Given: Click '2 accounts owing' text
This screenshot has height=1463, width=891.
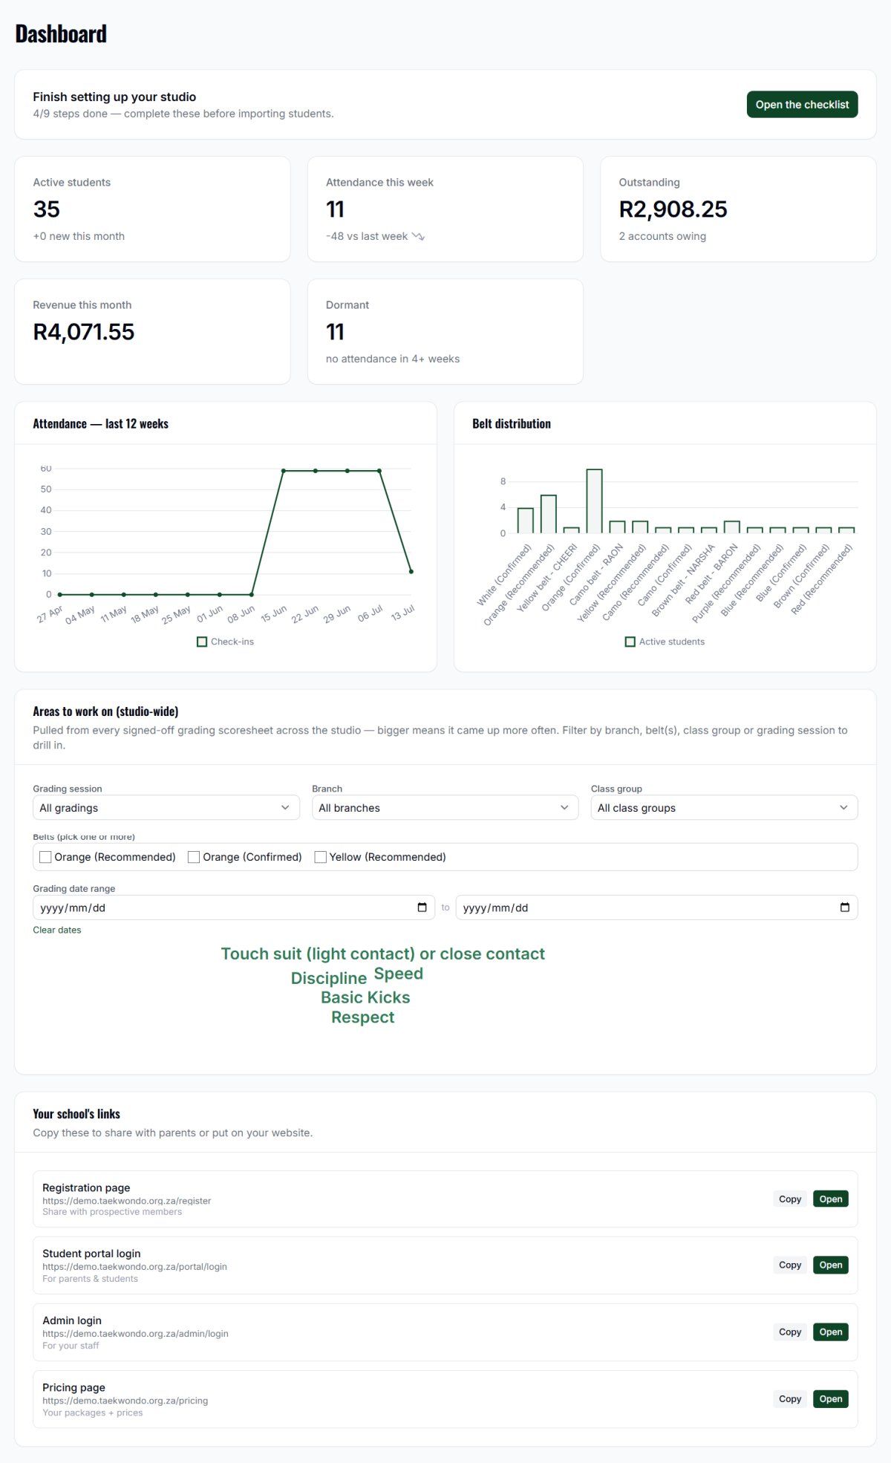Looking at the screenshot, I should click(662, 236).
